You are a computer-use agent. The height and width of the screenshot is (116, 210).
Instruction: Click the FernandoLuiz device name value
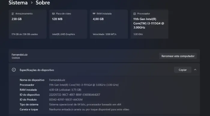pos(57,80)
